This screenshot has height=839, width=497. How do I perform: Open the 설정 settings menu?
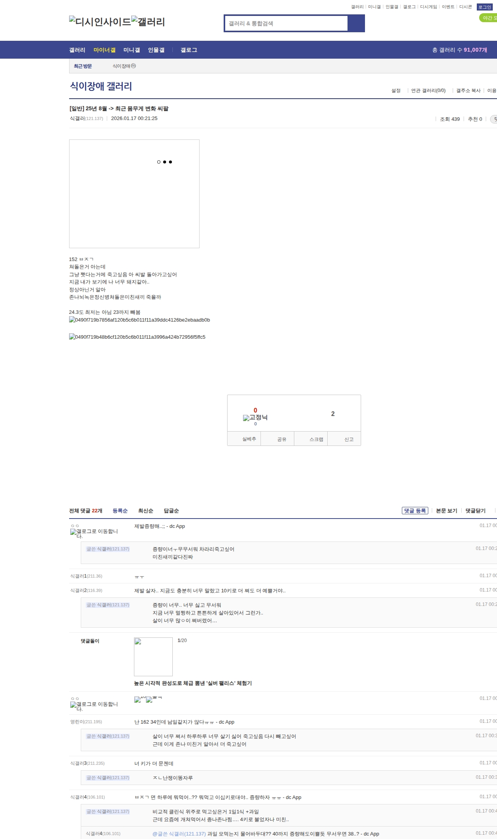coord(396,91)
